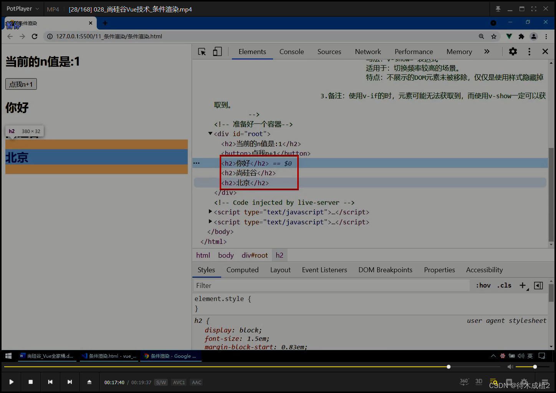Screen dimensions: 556x393
Task: Open the Event Listeners tab
Action: pyautogui.click(x=324, y=270)
